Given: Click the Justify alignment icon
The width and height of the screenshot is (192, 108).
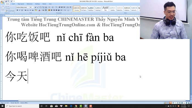Looking at the screenshot, I should pyautogui.click(x=56, y=10).
